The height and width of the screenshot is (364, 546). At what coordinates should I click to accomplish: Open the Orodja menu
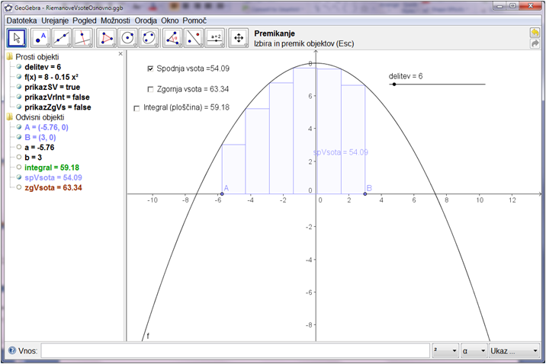146,21
